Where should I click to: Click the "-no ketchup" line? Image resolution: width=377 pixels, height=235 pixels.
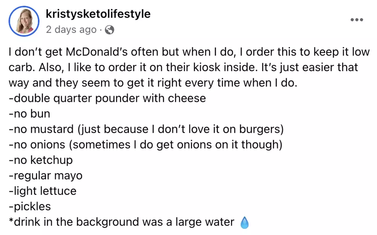point(41,160)
